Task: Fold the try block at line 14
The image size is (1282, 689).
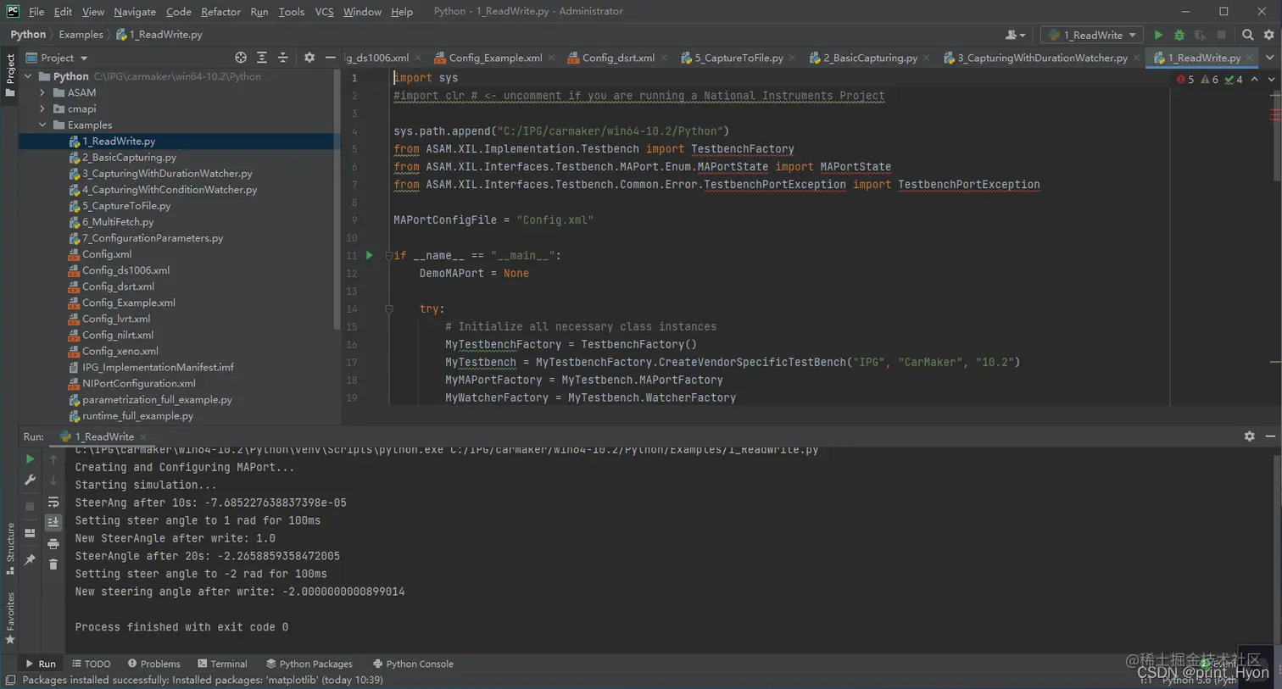Action: [389, 309]
